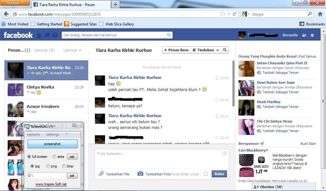Viewport: 326px width, 191px height.
Task: Expand the Lainnya dropdown with arrow
Action: (x=72, y=50)
